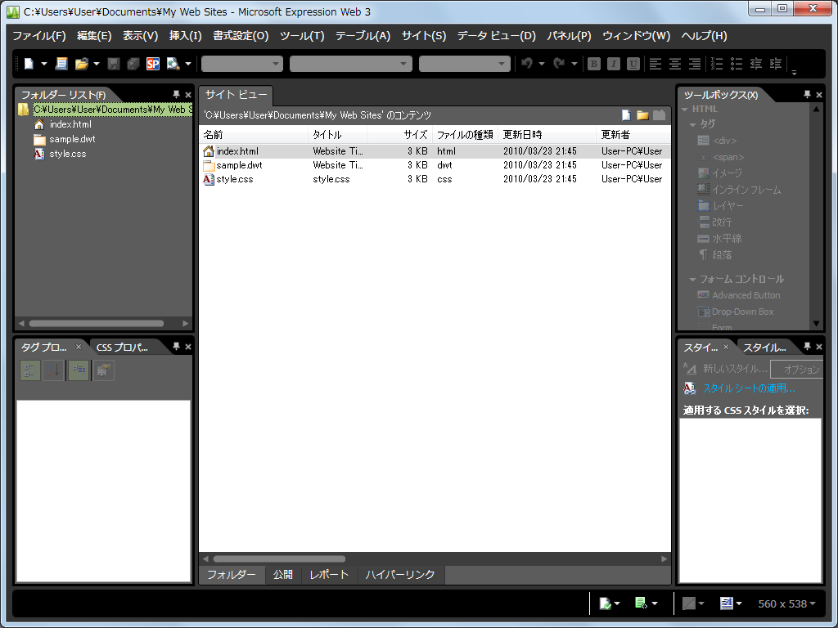Toggle Underline formatting button

pos(633,64)
